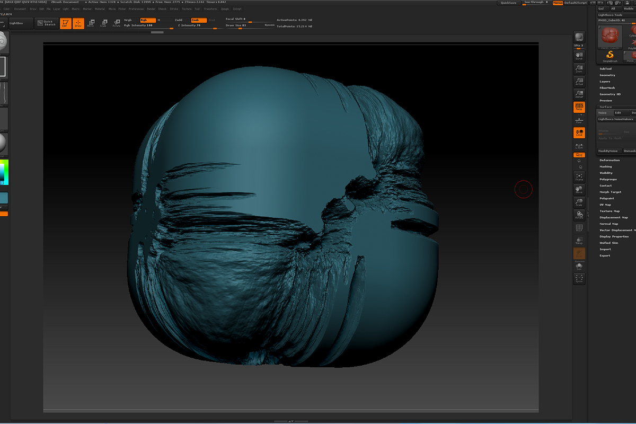Enable PolyF wireframe display
The image size is (636, 424).
pyautogui.click(x=579, y=228)
